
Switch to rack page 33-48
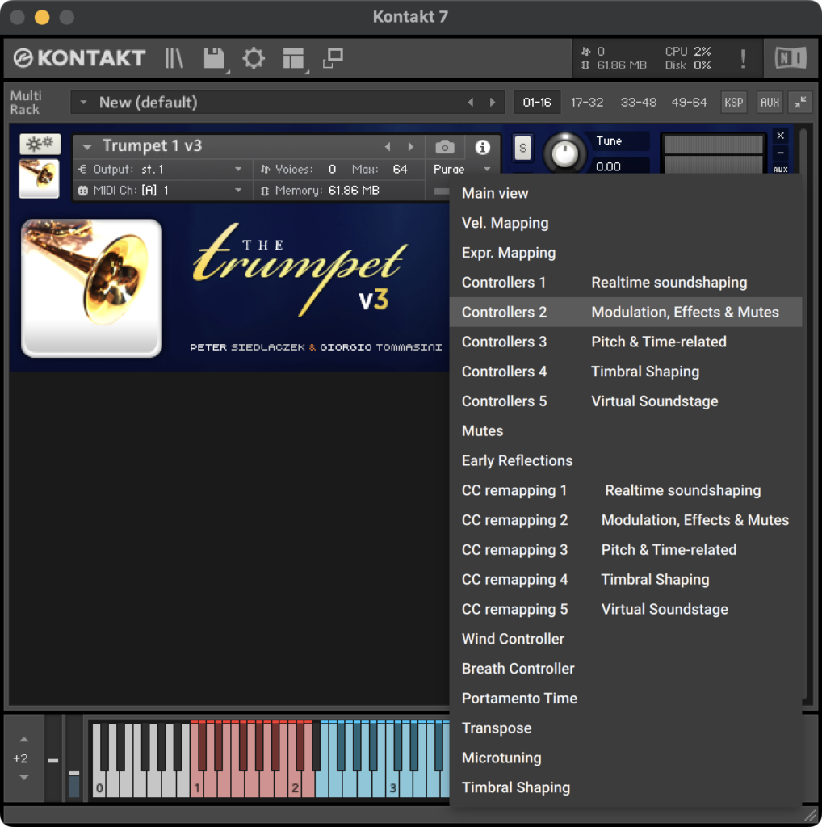639,103
